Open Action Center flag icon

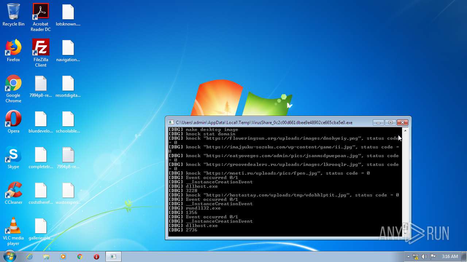pos(433,257)
